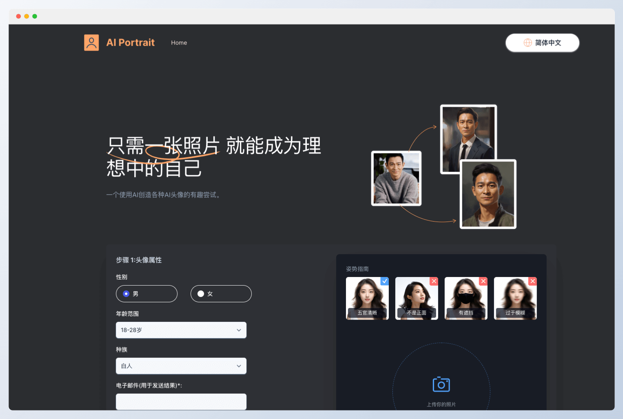The image size is (623, 419).
Task: Click the suit portrait result image
Action: coord(468,139)
